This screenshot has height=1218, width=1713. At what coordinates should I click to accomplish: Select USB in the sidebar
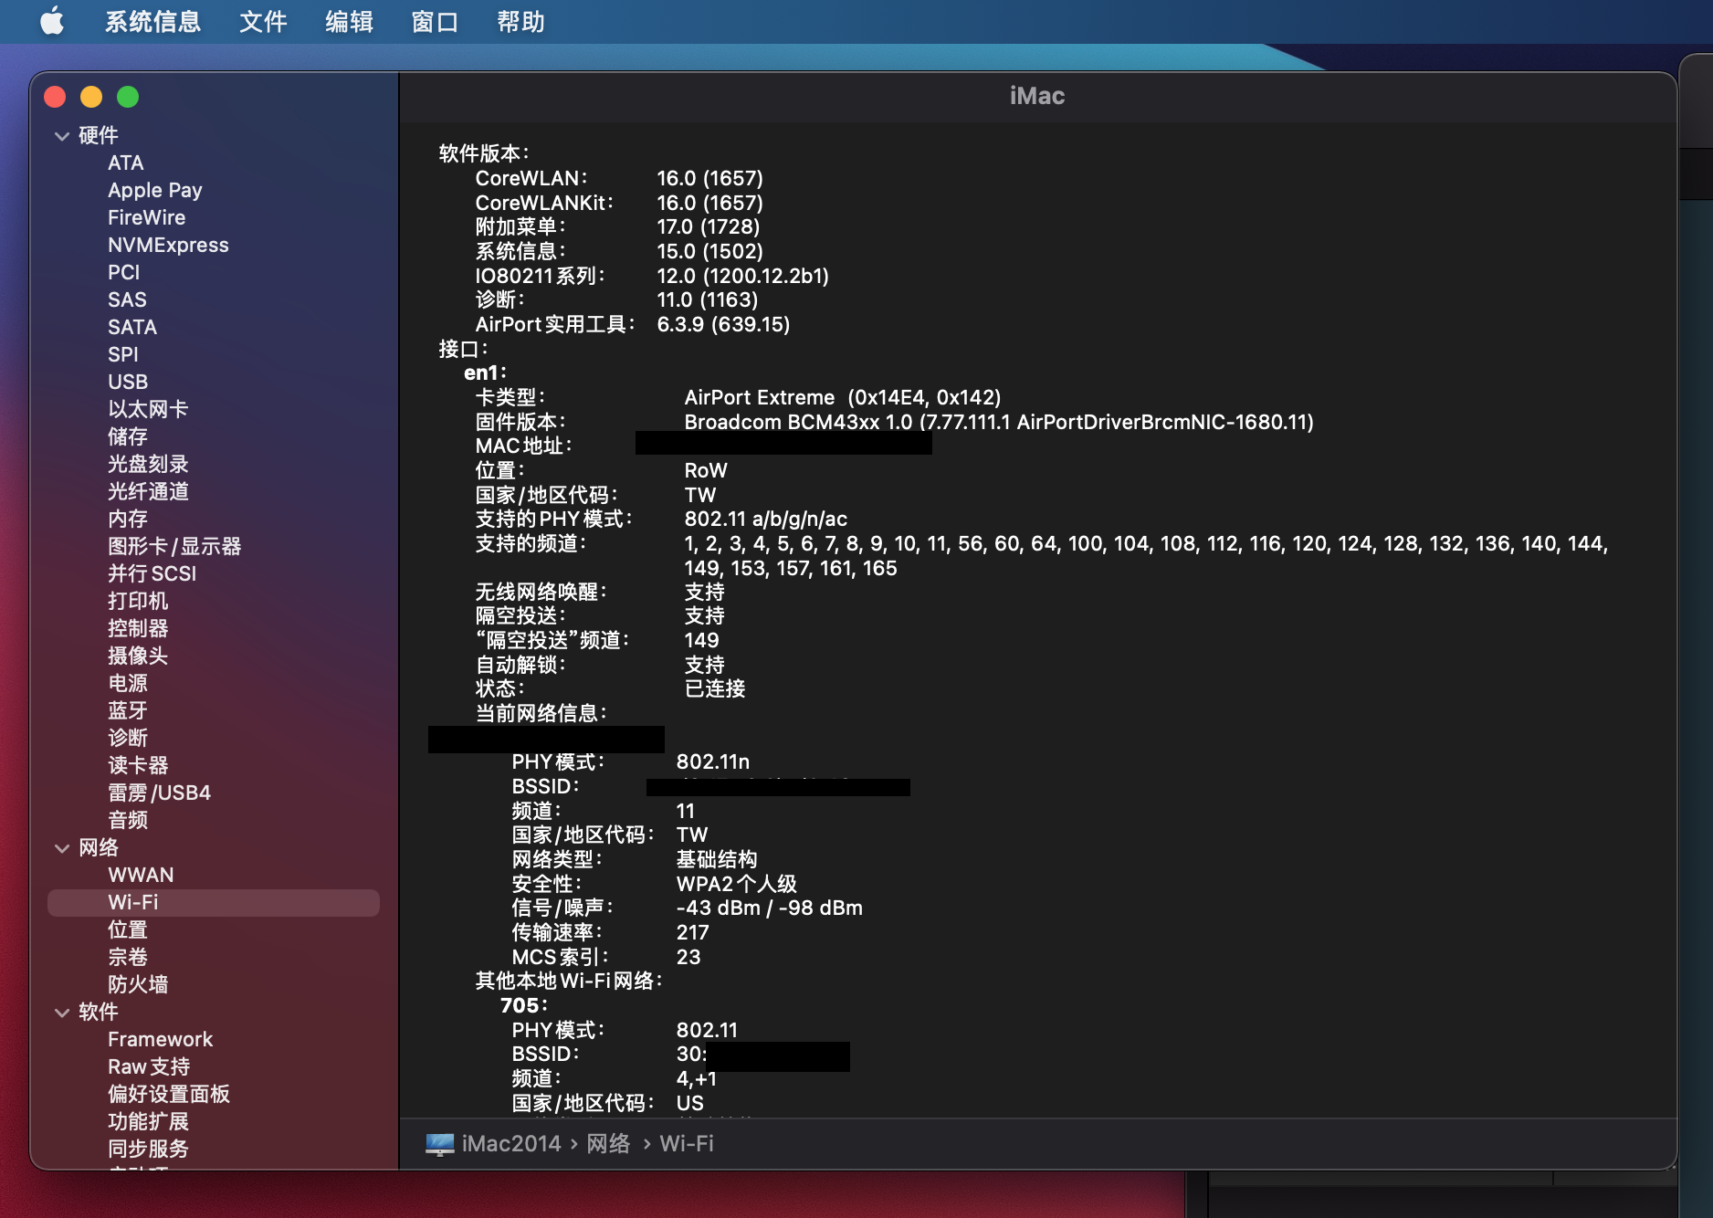[128, 383]
